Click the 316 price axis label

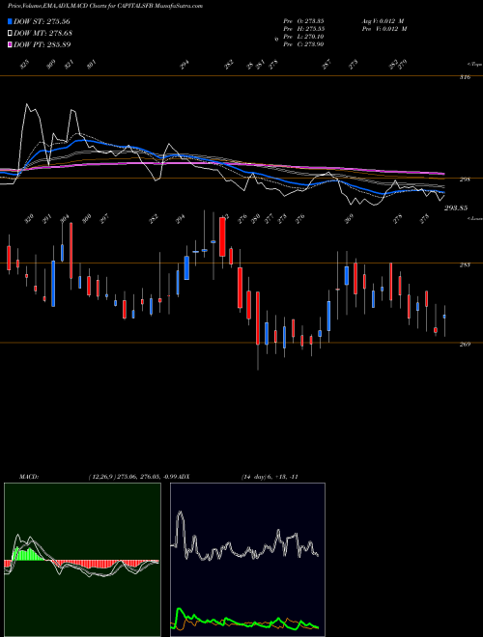[x=465, y=77]
